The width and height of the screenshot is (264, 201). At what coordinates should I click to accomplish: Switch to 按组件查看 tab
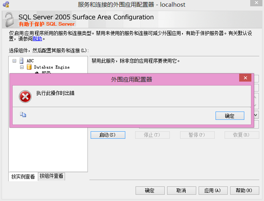coord(51,176)
